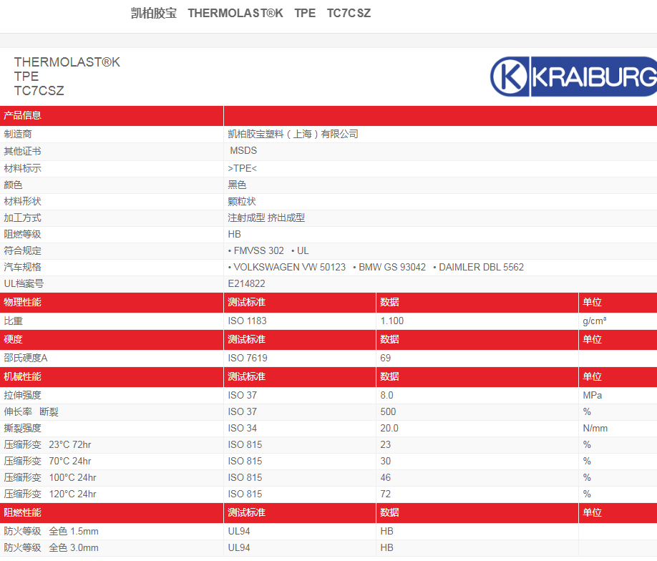Click the 硬度 section header
The image size is (657, 561).
pos(14,339)
